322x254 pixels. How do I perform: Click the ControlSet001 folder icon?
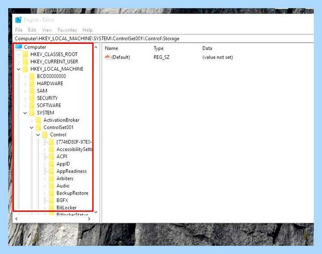tap(39, 128)
